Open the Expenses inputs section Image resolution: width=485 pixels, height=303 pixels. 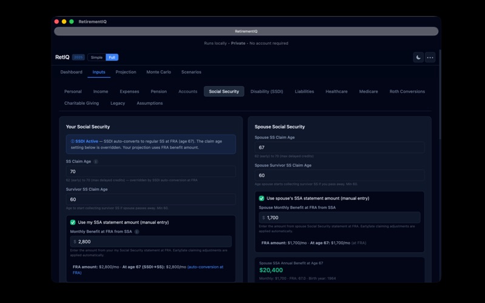click(x=129, y=92)
